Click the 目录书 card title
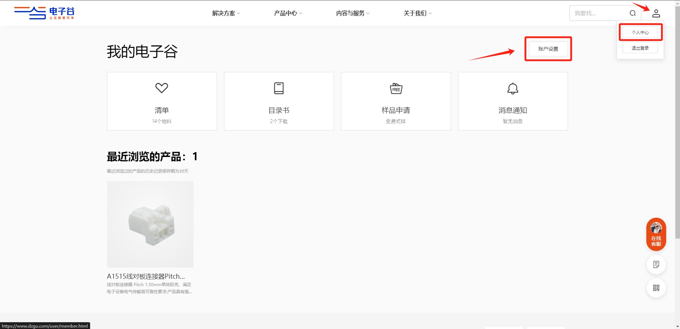The height and width of the screenshot is (329, 680). tap(279, 110)
